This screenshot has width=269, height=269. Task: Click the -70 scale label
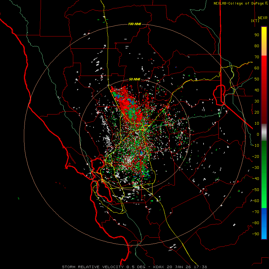coord(256,212)
